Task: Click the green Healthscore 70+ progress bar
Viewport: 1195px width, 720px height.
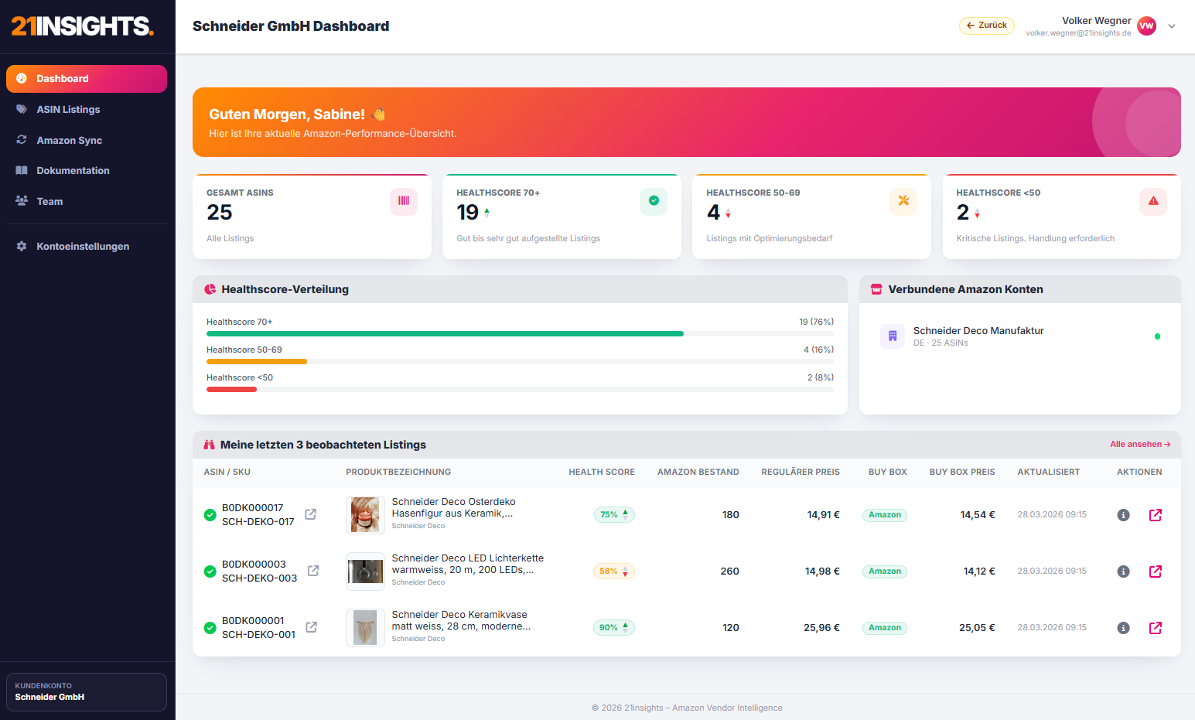Action: click(x=445, y=334)
